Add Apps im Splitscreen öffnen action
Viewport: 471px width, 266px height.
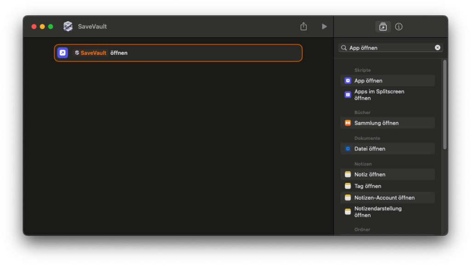pyautogui.click(x=387, y=95)
